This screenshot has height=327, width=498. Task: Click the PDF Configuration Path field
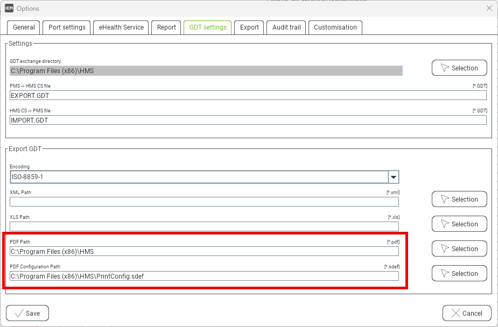[204, 276]
